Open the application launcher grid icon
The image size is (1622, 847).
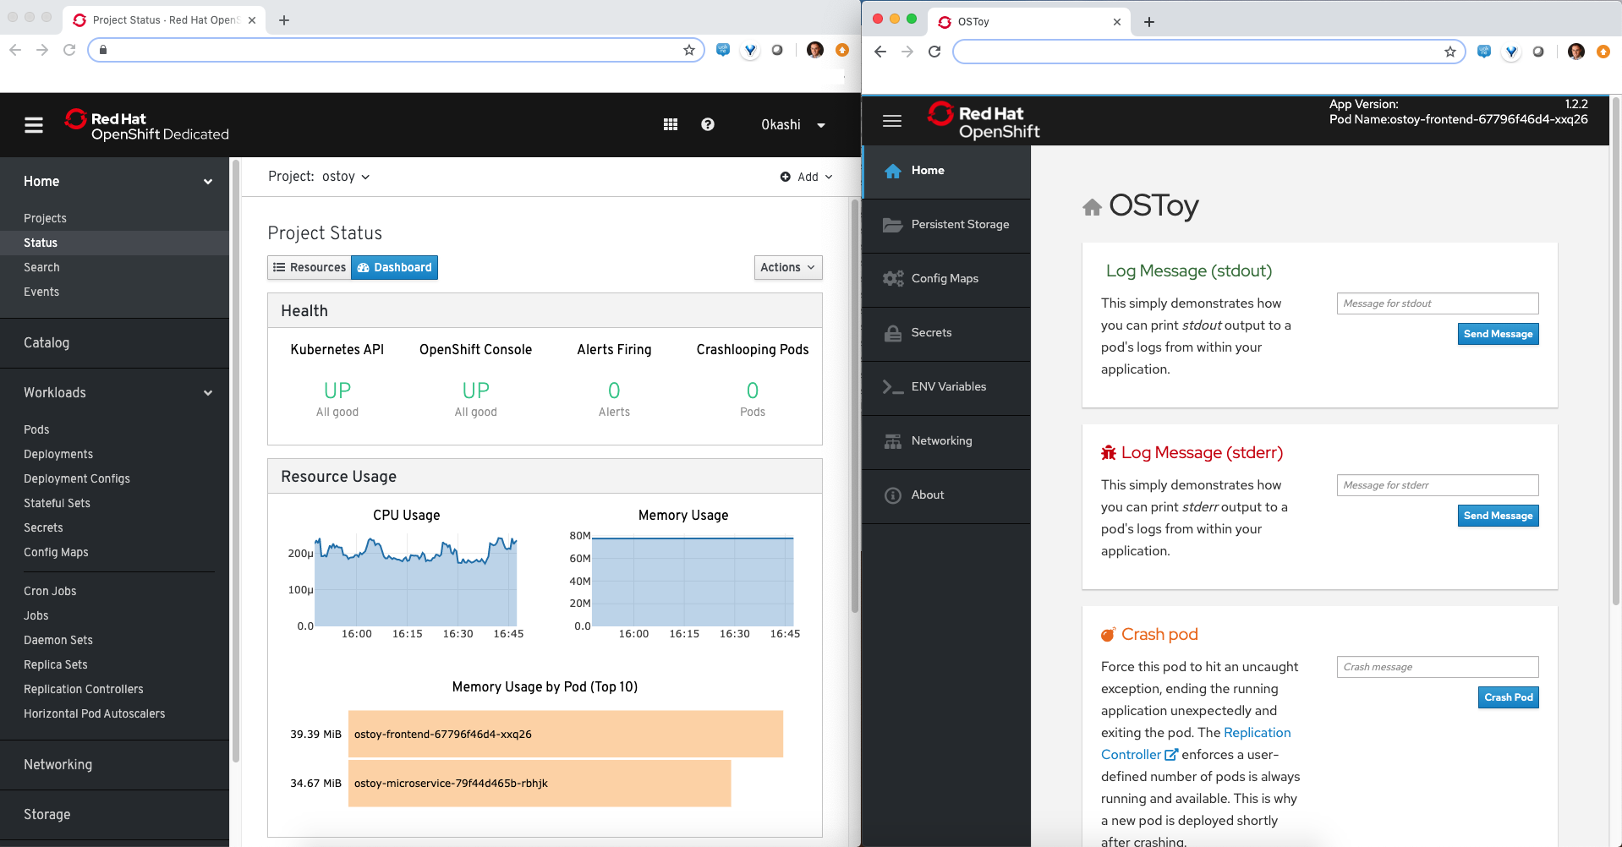[671, 124]
